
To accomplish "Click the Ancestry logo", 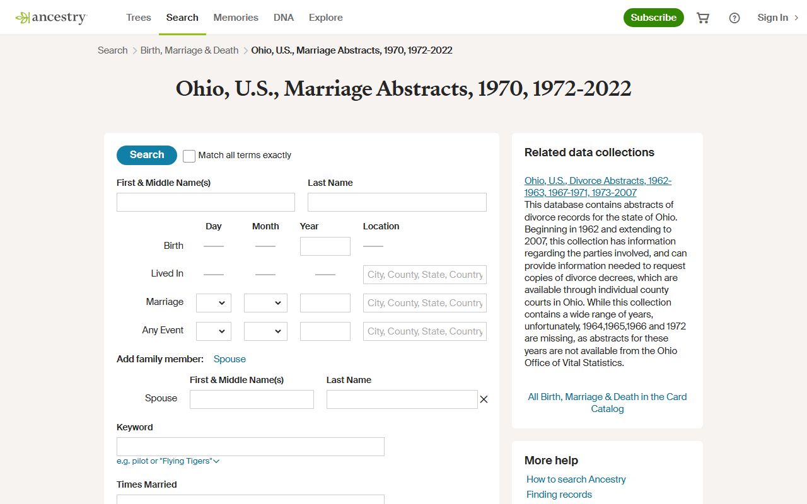I will 51,18.
